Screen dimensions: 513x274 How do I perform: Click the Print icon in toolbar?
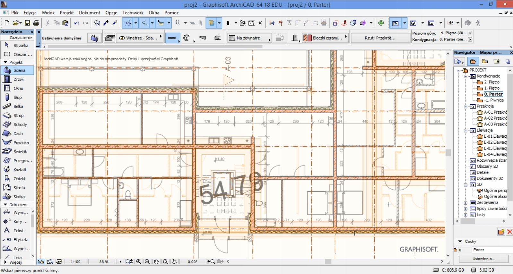36,23
